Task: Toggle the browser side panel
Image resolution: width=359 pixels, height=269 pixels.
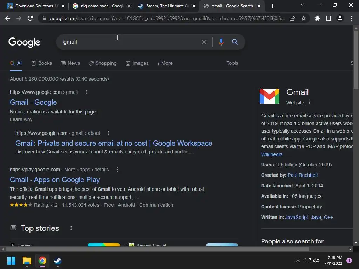Action: pos(329,18)
